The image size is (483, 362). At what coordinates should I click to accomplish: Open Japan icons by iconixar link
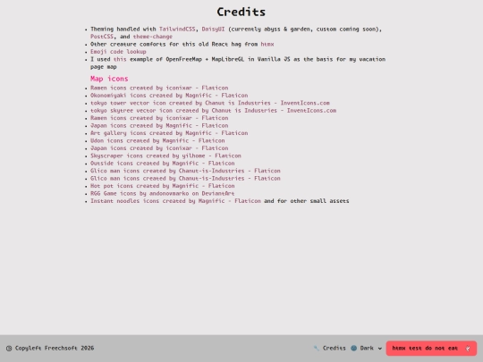[x=159, y=148]
